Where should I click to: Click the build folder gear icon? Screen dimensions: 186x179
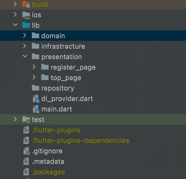(26, 4)
